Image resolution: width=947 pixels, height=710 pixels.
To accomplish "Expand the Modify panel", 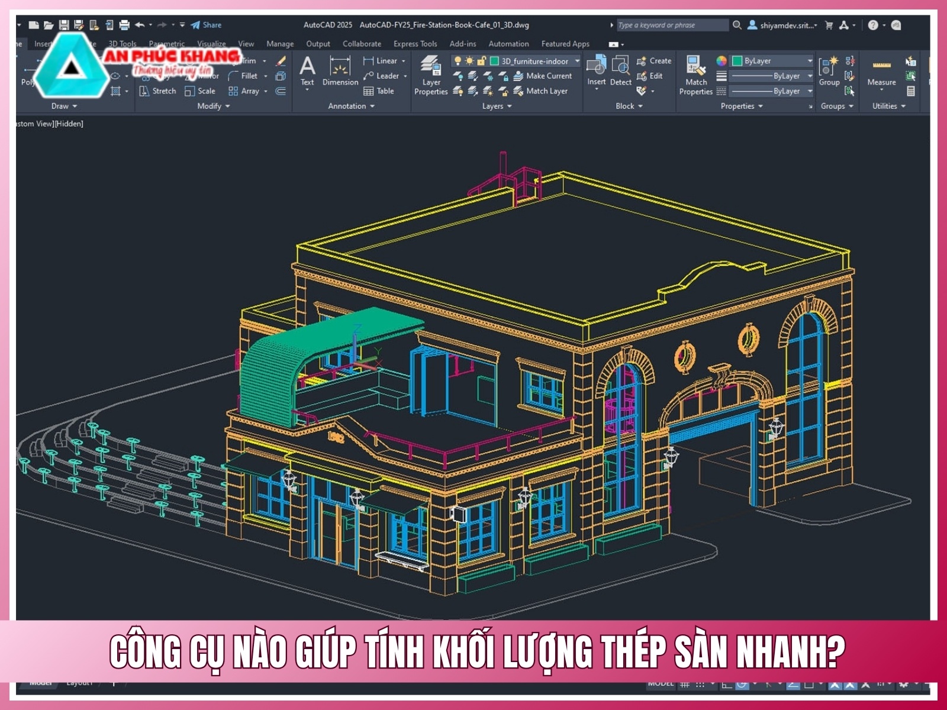I will coord(213,106).
